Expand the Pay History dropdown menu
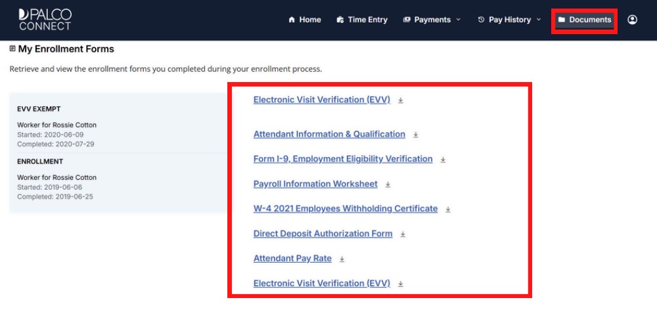This screenshot has width=657, height=325. (509, 20)
